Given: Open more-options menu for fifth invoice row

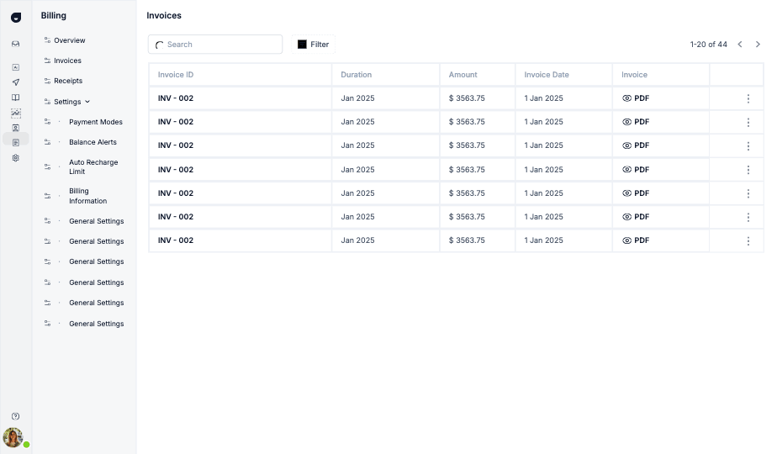Looking at the screenshot, I should tap(748, 194).
